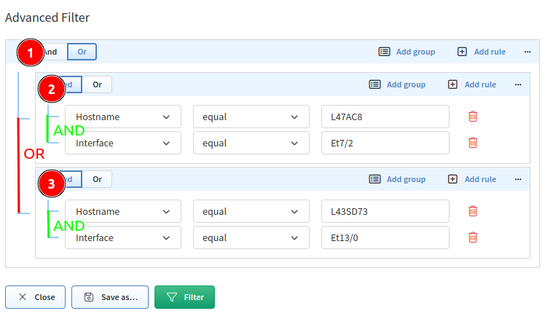This screenshot has height=319, width=545.
Task: Add rule inside the L43SD73 group
Action: coord(472,179)
